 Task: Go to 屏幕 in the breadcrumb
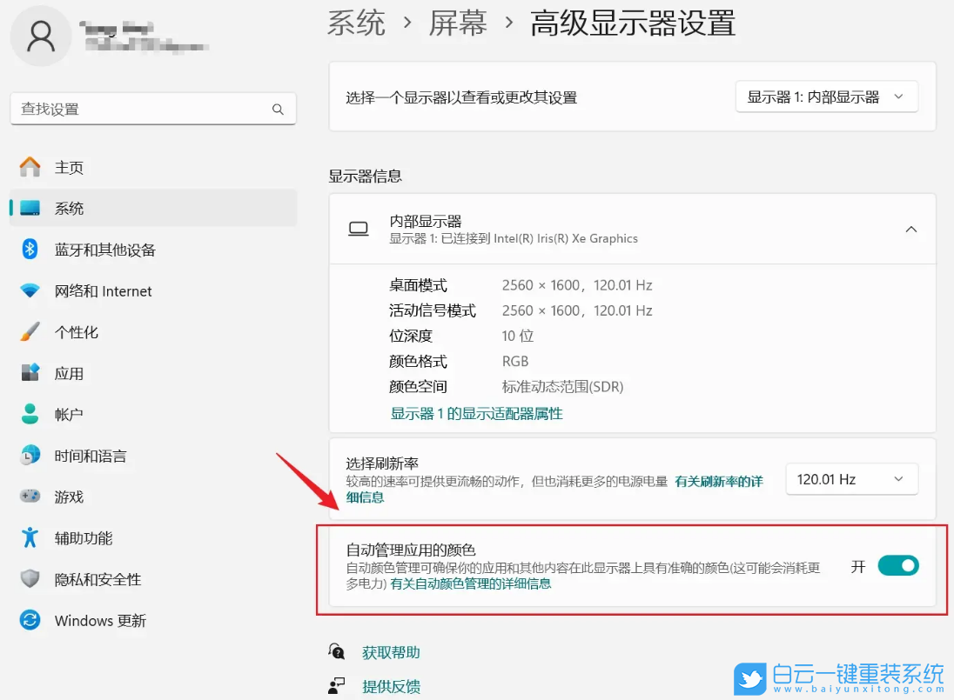click(455, 24)
